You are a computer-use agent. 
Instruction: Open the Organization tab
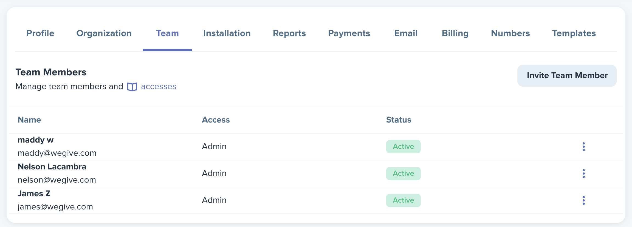click(104, 33)
